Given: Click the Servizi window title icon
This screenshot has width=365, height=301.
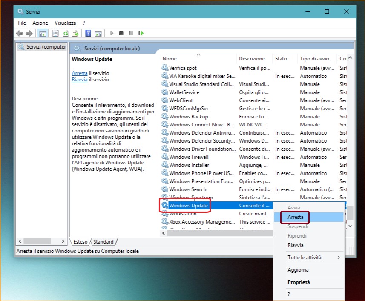Looking at the screenshot, I should [x=20, y=11].
